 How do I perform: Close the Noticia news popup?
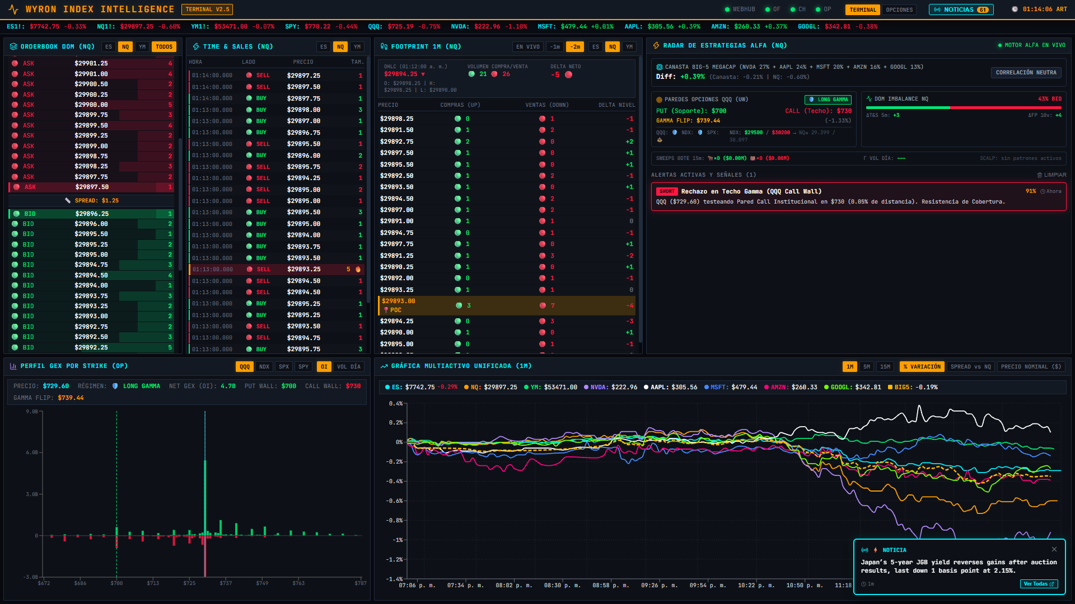[x=1054, y=549]
